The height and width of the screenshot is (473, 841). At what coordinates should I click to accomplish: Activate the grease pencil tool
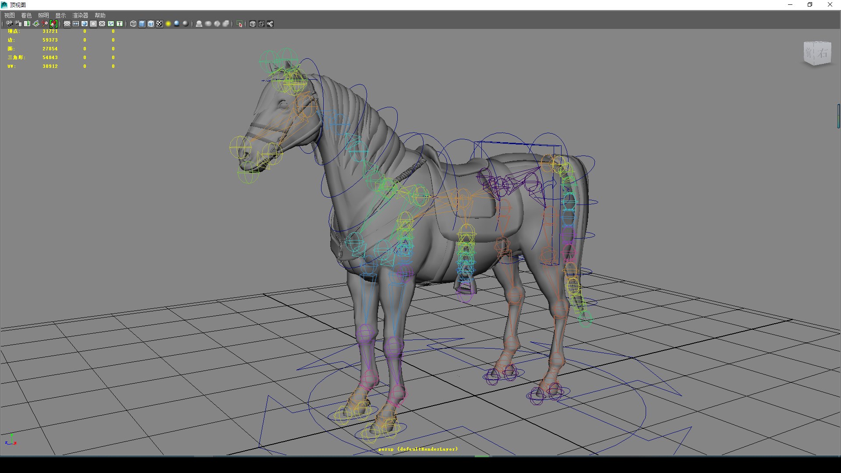click(x=53, y=24)
